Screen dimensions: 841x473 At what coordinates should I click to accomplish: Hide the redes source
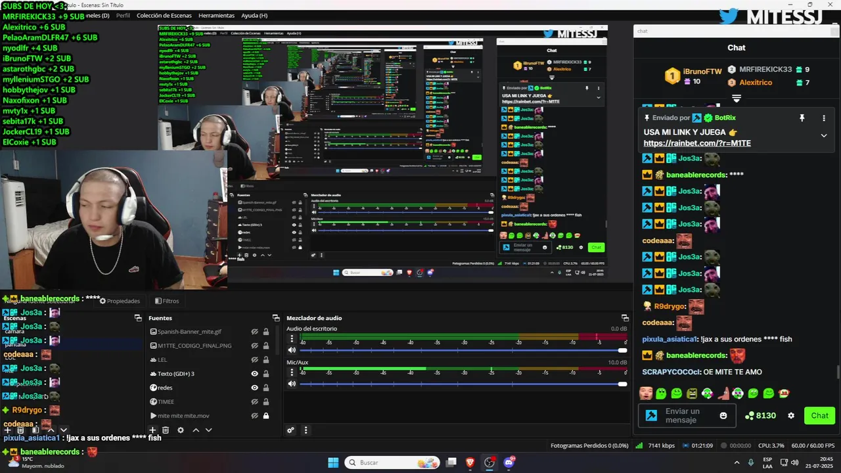[254, 388]
